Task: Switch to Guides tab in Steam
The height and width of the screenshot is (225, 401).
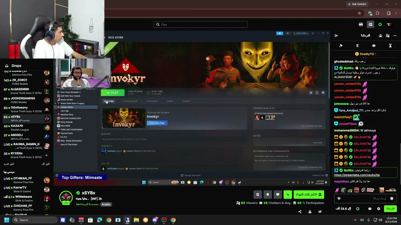Action: pyautogui.click(x=170, y=101)
